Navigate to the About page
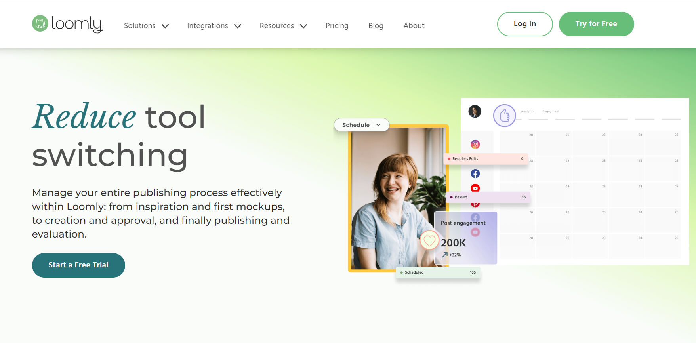 point(414,26)
